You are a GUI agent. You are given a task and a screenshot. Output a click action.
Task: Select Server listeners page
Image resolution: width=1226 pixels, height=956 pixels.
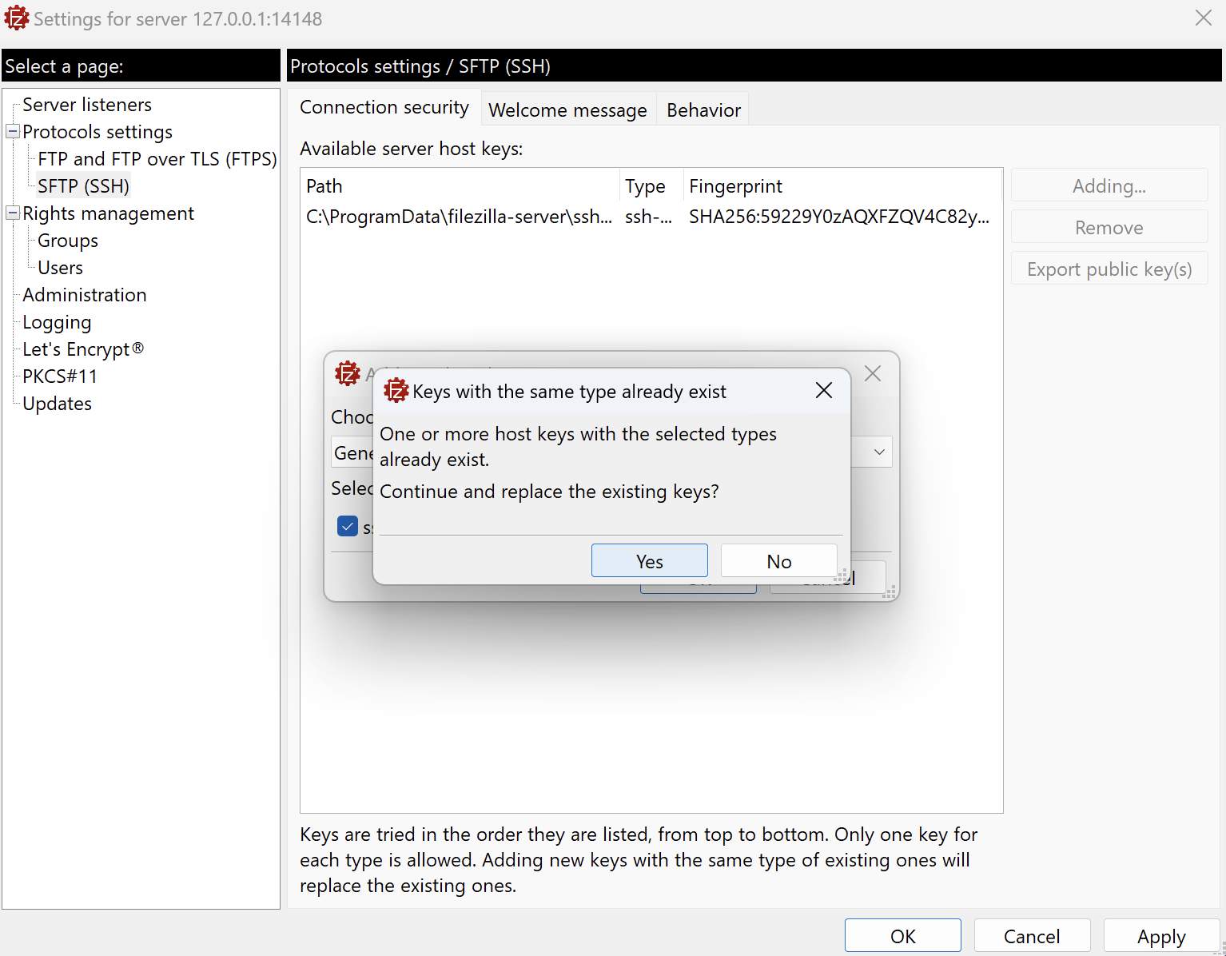[x=87, y=105]
